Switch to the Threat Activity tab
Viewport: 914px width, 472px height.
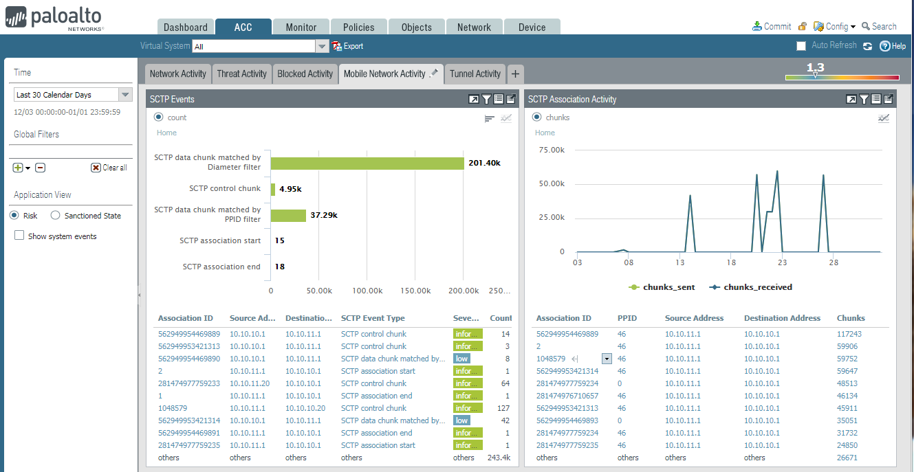(241, 74)
